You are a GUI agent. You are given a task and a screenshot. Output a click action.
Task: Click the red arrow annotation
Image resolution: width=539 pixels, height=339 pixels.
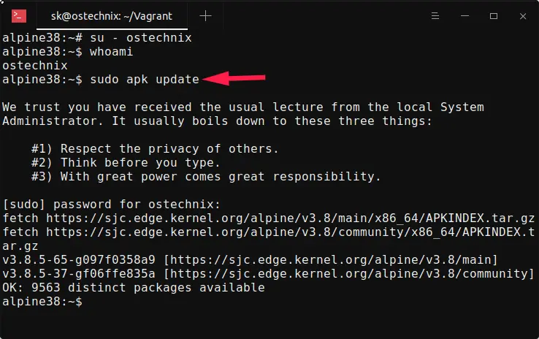[235, 77]
